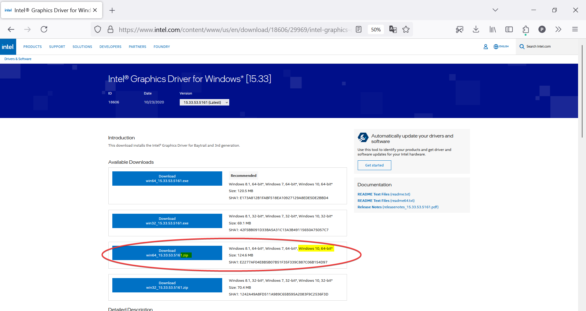Viewport: 586px width, 311px height.
Task: Click the ID value 18606
Action: (114, 102)
